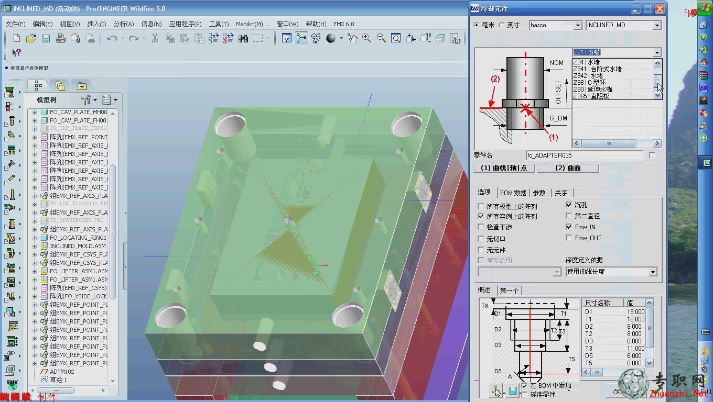Uncheck the 沉孔 checkbox

569,205
